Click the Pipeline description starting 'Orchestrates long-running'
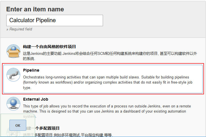This screenshot has height=137, width=206. 108,82
